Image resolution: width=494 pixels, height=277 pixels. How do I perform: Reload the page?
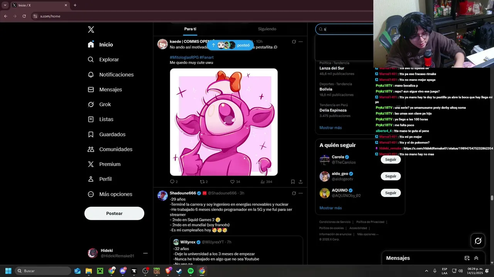click(x=24, y=16)
